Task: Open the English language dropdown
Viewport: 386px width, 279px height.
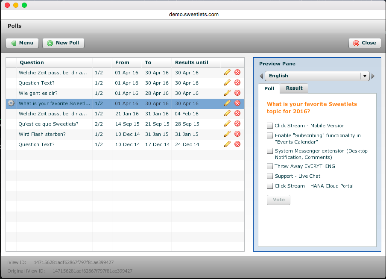Action: pyautogui.click(x=317, y=76)
